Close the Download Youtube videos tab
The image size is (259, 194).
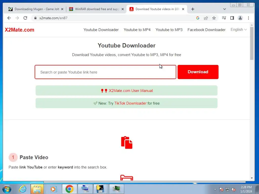click(183, 9)
